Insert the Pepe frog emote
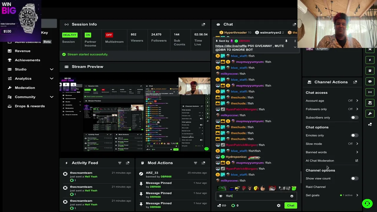Image resolution: width=377 pixels, height=212 pixels. (x=222, y=188)
